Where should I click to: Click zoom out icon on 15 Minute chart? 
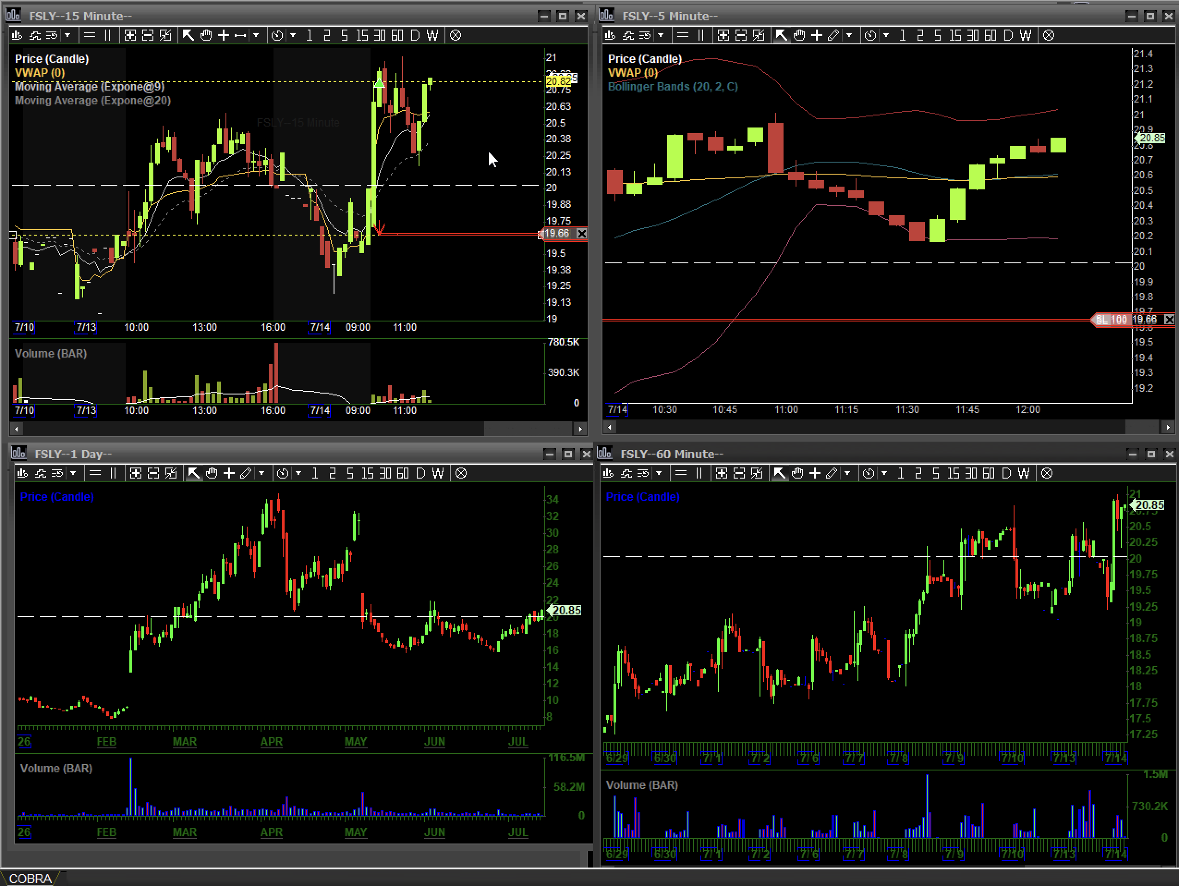[148, 35]
